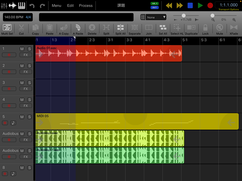Click the zoom in magnifier

[234, 20]
